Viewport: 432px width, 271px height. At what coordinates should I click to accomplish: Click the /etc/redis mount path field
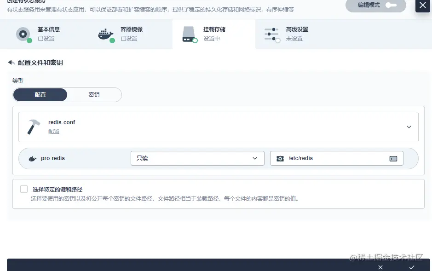pyautogui.click(x=337, y=158)
